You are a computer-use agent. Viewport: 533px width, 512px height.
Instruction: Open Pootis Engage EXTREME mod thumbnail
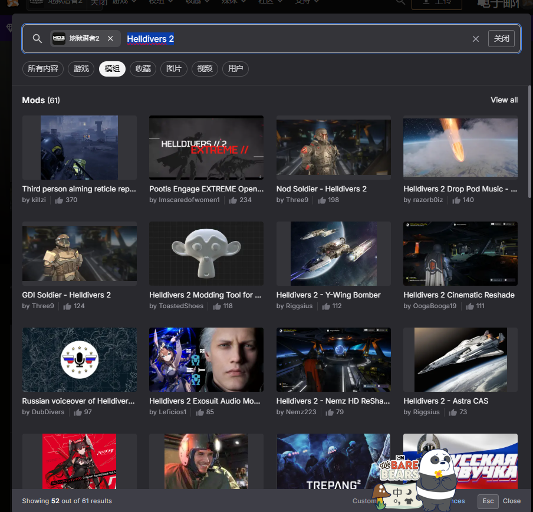pos(206,147)
